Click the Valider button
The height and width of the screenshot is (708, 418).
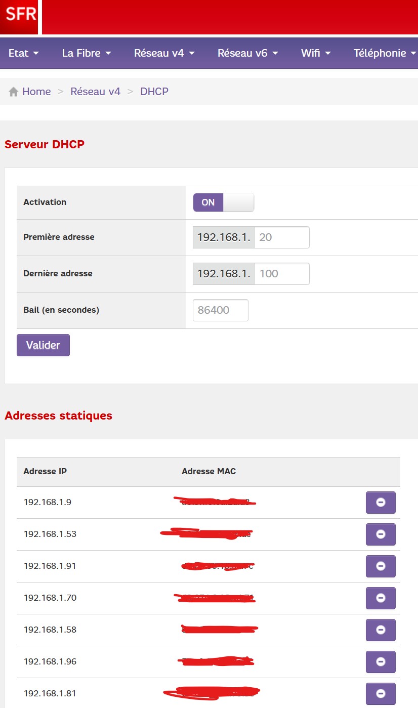click(43, 345)
